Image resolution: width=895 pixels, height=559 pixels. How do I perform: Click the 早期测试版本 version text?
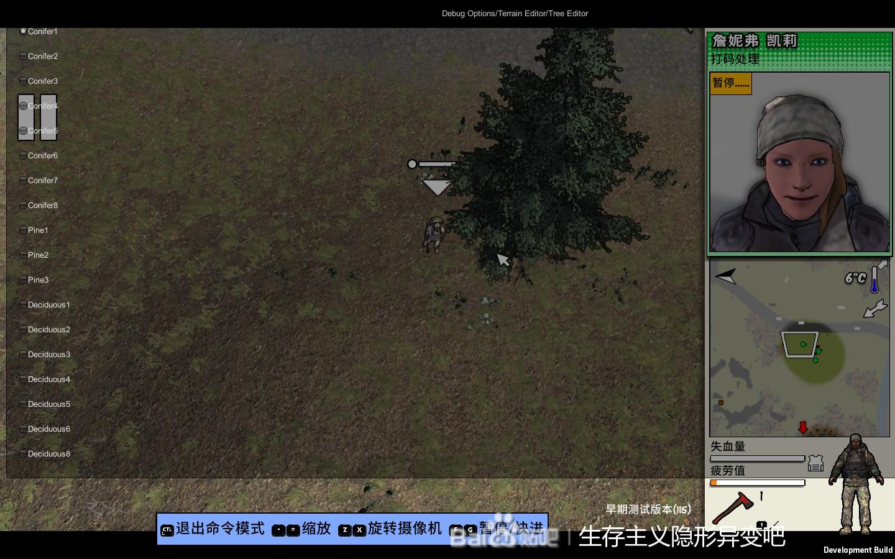tap(648, 509)
